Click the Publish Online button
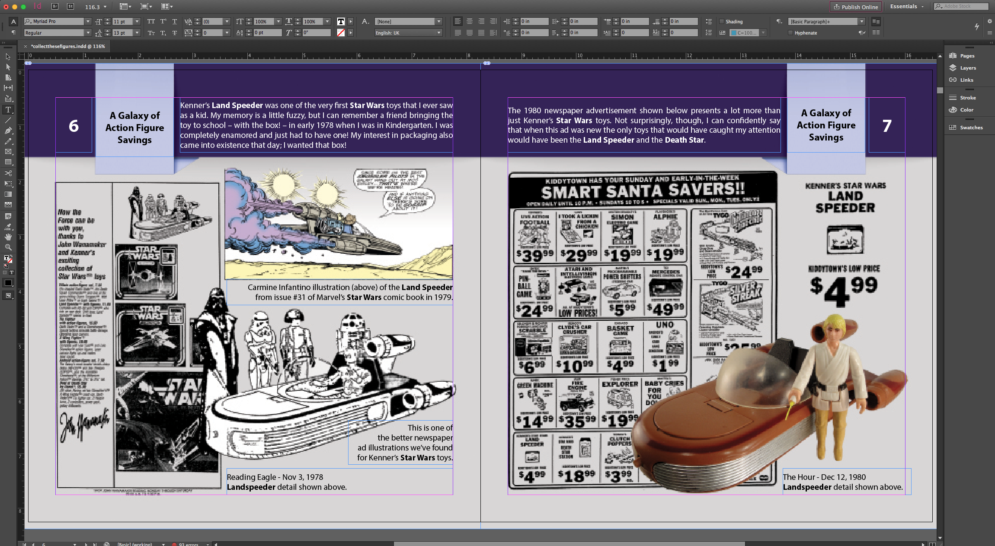The height and width of the screenshot is (546, 995). coord(855,7)
